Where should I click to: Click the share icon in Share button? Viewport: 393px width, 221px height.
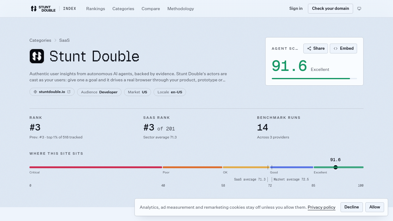click(309, 48)
